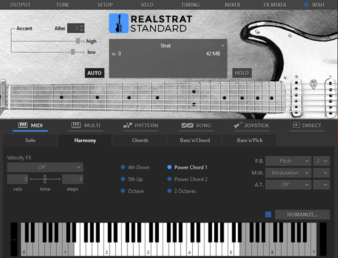Click the DIRECT mode play icon
This screenshot has height=258, width=338.
click(296, 125)
